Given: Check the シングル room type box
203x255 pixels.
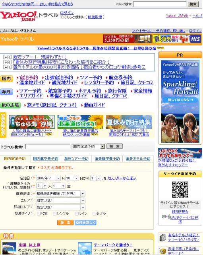Looking at the screenshot, I should tap(55, 214).
